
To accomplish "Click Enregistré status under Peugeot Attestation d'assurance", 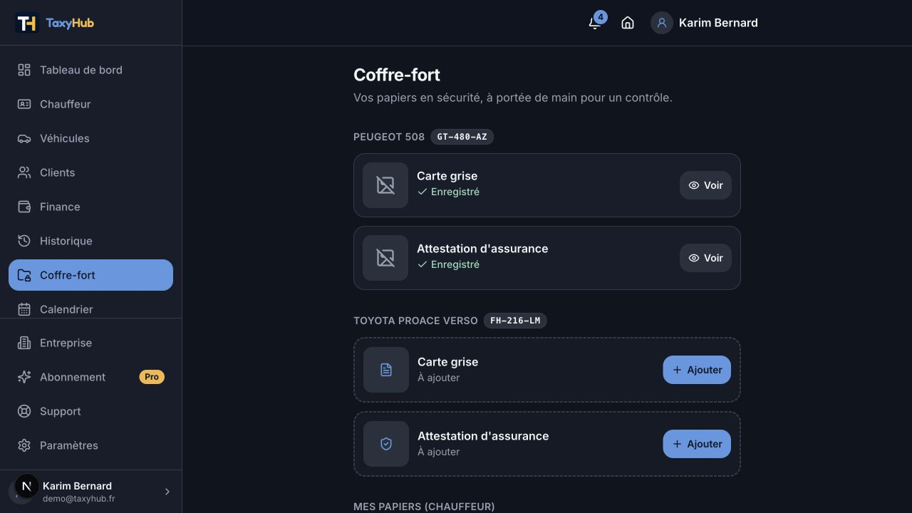I will [448, 264].
